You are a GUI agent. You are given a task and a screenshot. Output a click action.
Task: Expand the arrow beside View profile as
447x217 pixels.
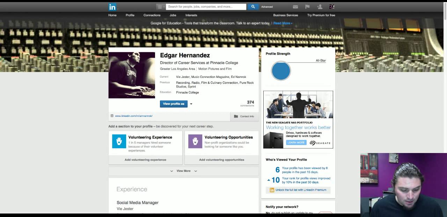pos(191,104)
